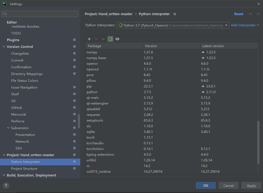Select the torch package row
Image resolution: width=263 pixels, height=193 pixels.
tap(171, 138)
